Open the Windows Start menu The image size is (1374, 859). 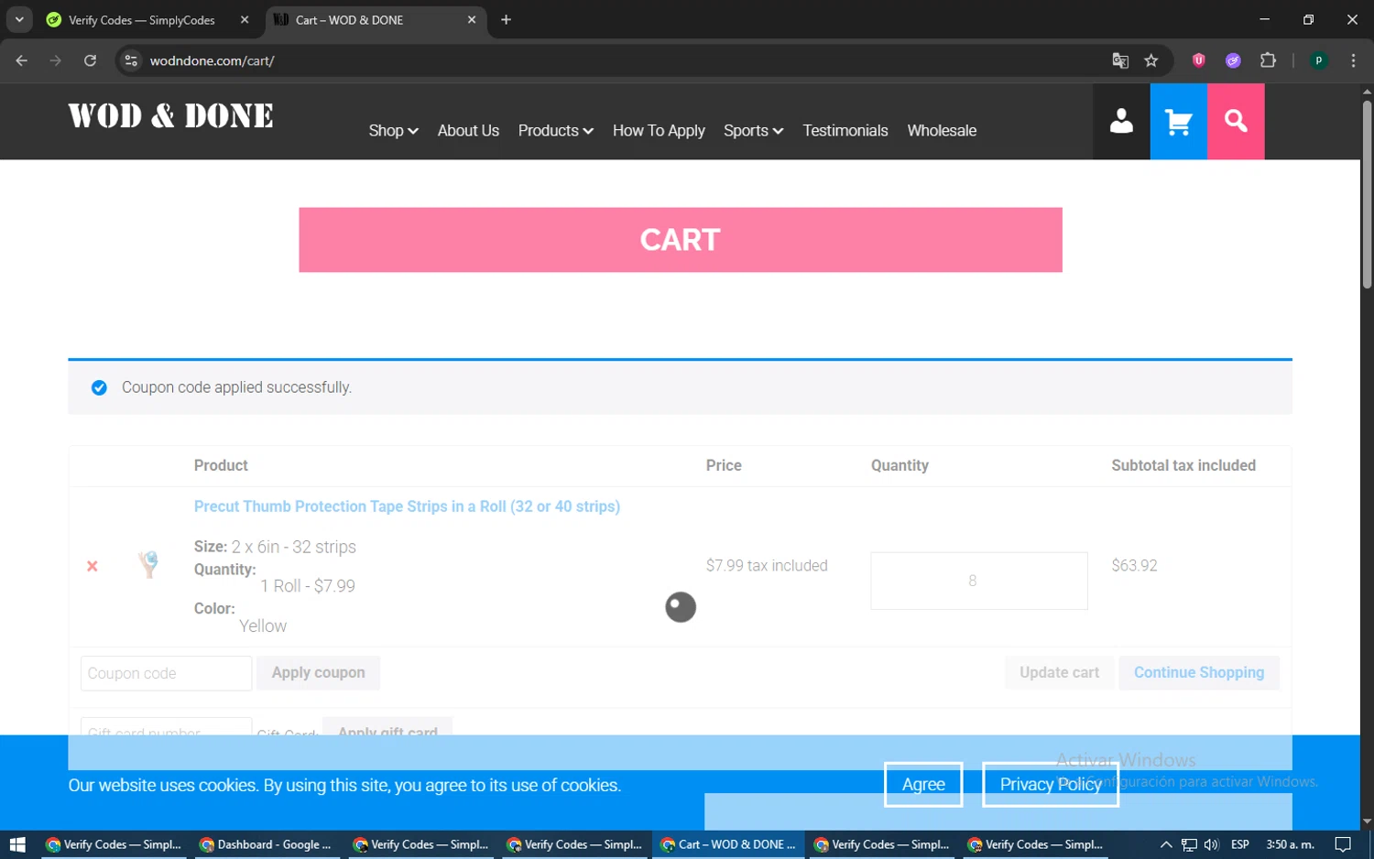pyautogui.click(x=17, y=844)
